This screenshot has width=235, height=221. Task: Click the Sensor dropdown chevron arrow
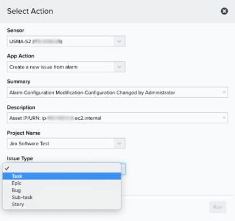pyautogui.click(x=119, y=41)
